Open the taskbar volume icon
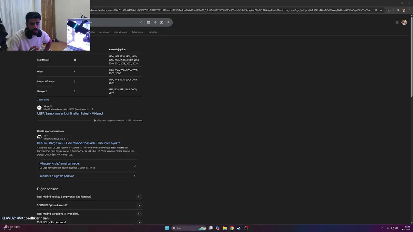Screen dimensions: 413x232 point(397,228)
